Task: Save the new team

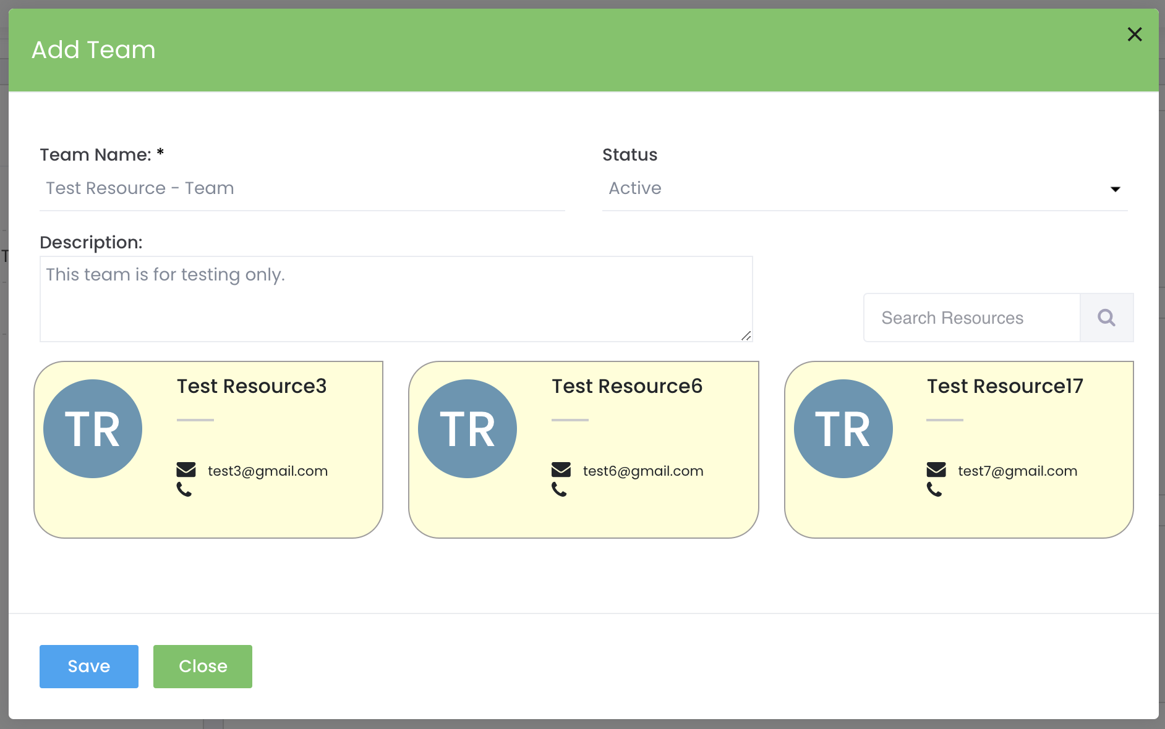Action: pos(89,667)
